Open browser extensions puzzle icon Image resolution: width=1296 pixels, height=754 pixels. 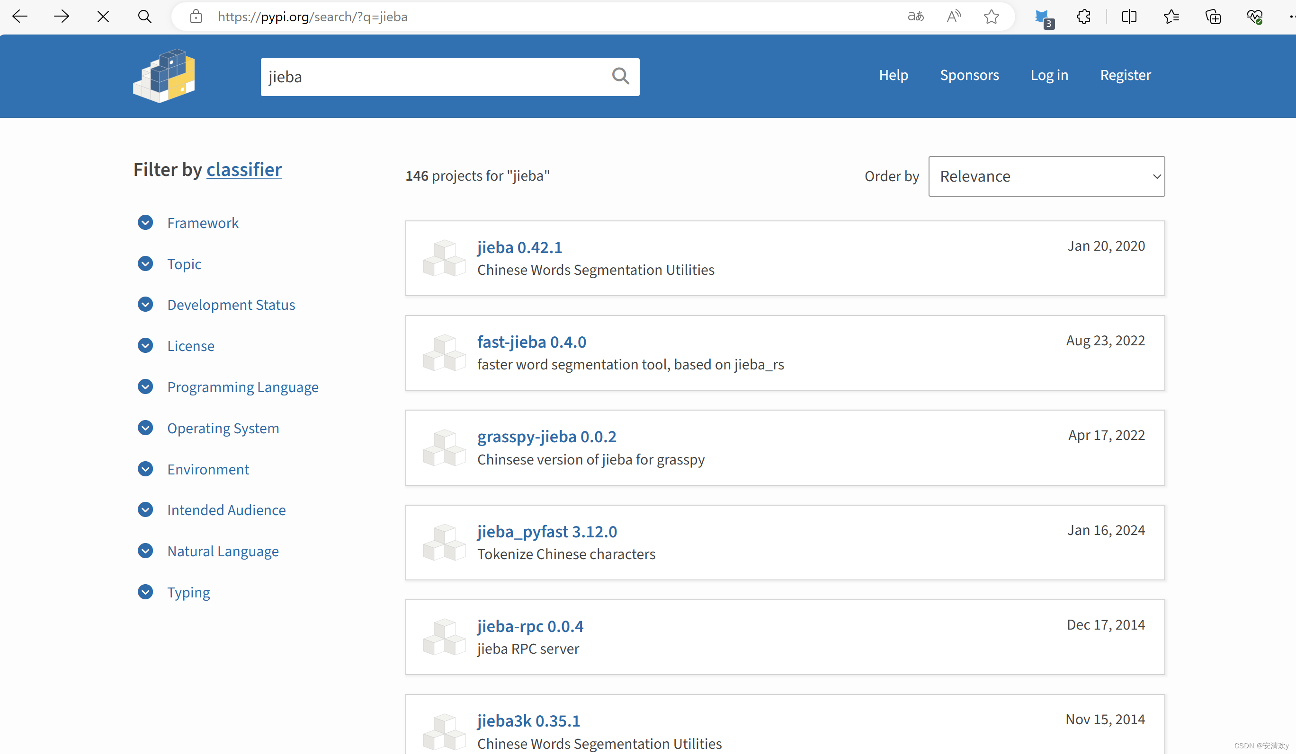point(1083,17)
